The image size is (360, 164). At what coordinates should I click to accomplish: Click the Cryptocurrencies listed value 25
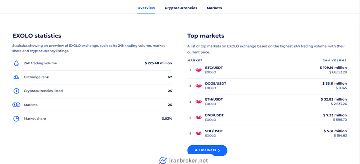(x=170, y=91)
